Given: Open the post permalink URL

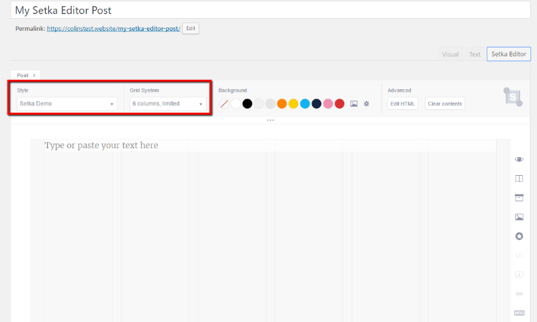Looking at the screenshot, I should 113,29.
